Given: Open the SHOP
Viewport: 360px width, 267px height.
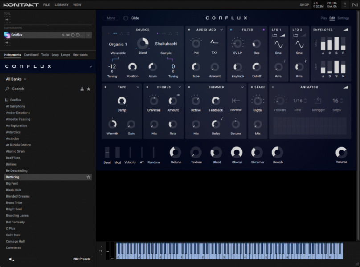Looking at the screenshot, I should [x=305, y=4].
